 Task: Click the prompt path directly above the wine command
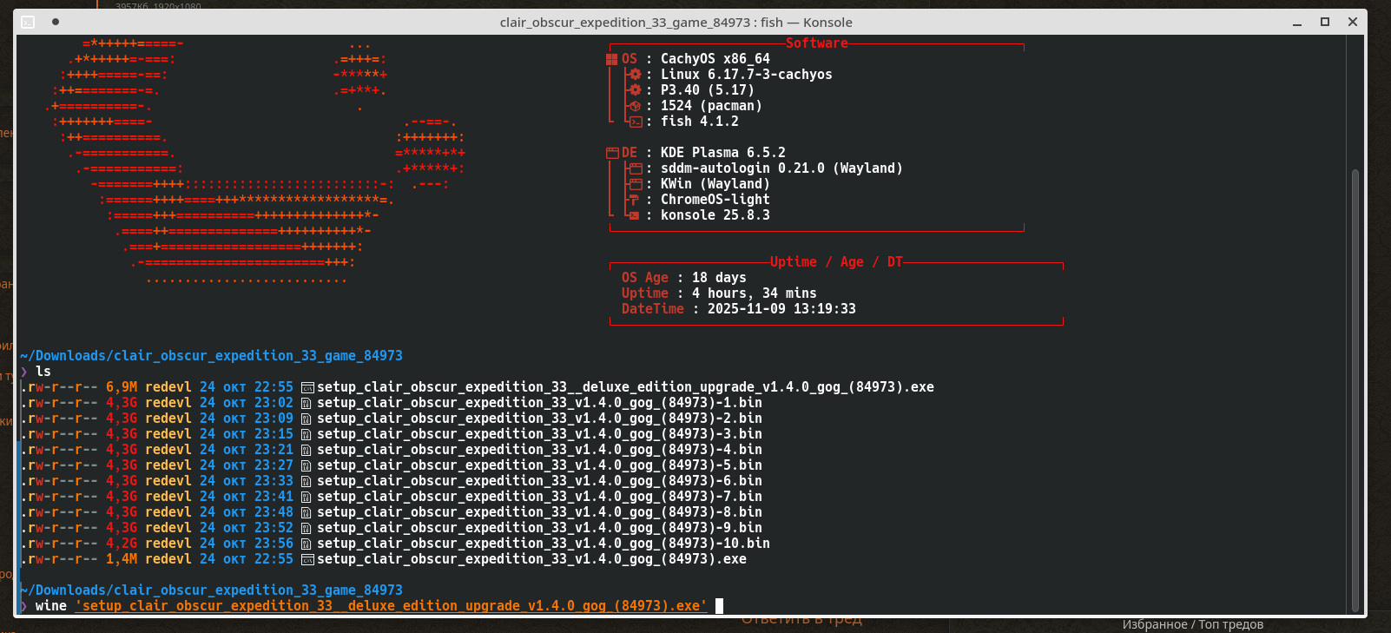click(211, 590)
